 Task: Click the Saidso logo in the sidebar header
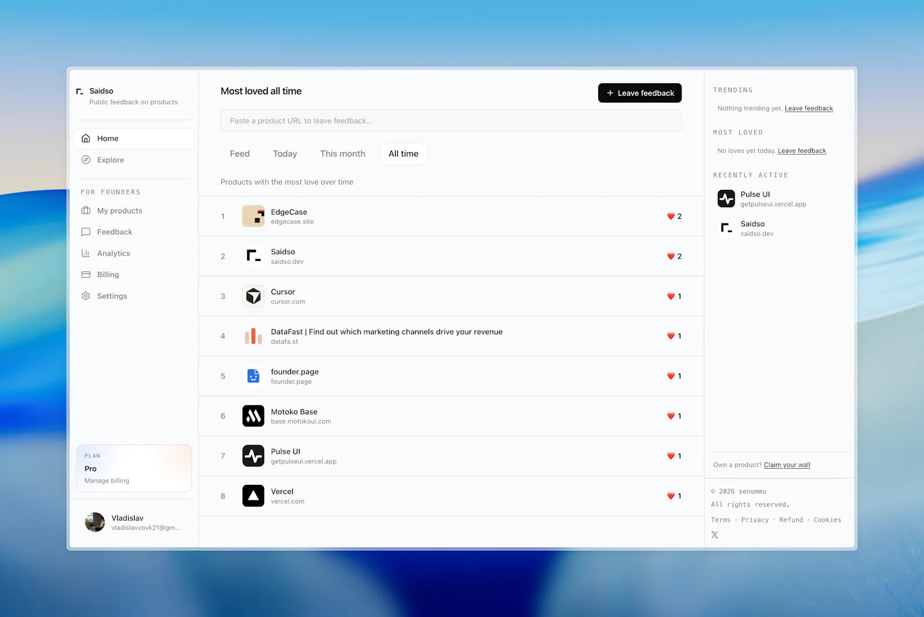tap(80, 91)
